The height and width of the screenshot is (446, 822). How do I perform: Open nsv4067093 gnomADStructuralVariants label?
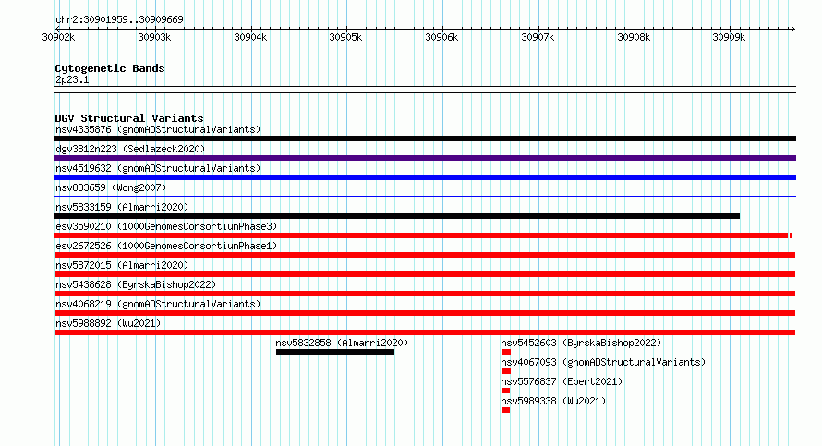(x=603, y=362)
